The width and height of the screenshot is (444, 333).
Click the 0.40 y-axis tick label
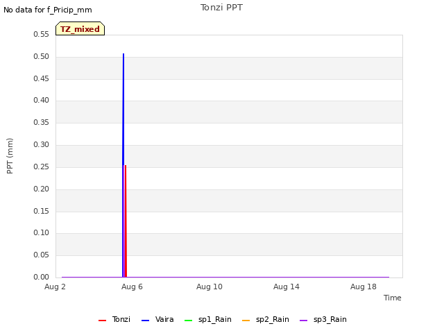point(42,100)
